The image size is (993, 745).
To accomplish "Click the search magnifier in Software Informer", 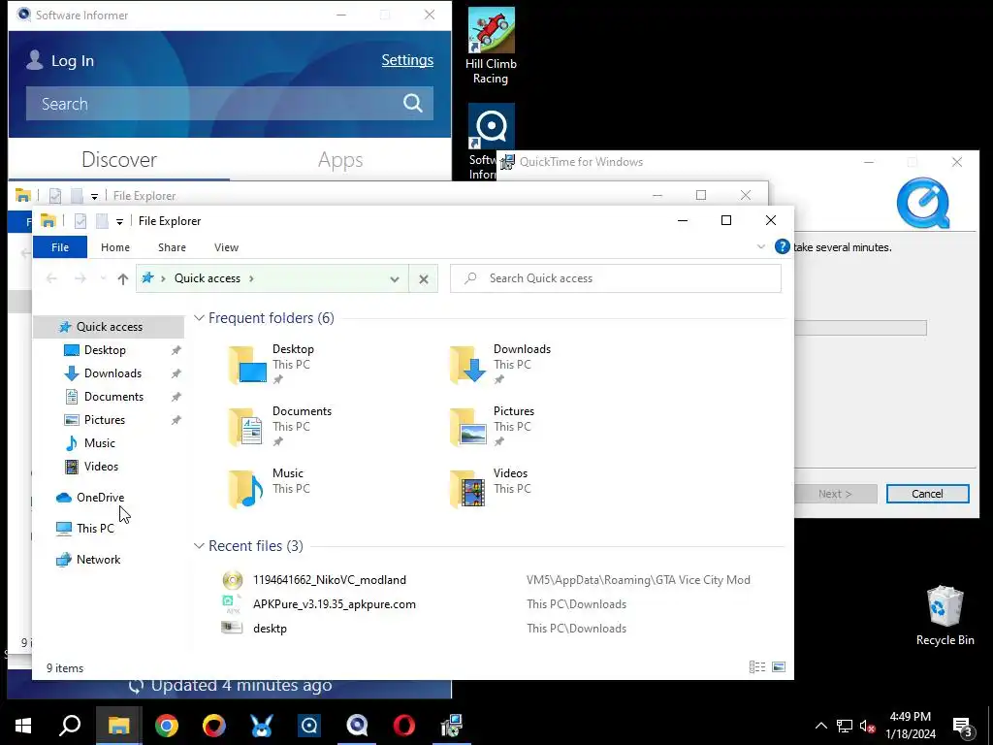I will pos(413,103).
